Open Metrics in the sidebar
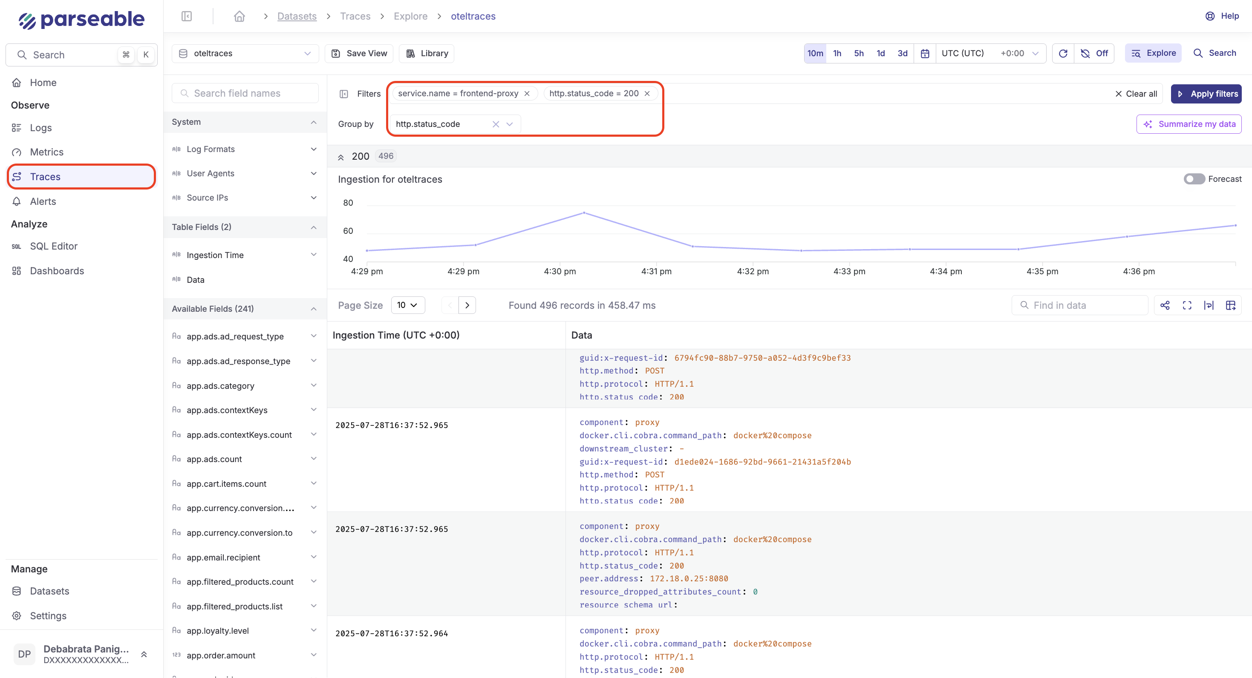1252x678 pixels. click(82, 152)
